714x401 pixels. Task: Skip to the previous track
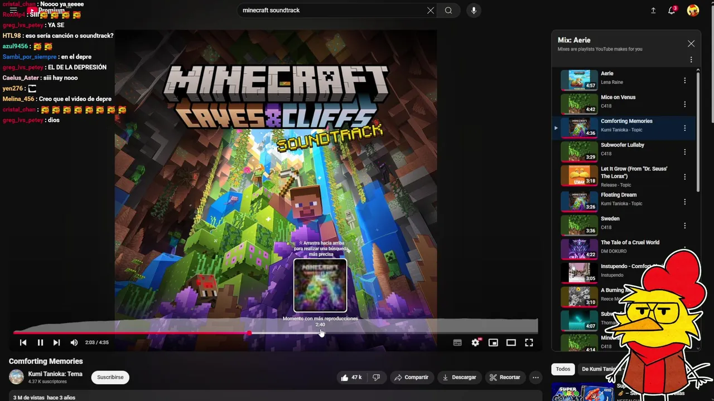23,343
